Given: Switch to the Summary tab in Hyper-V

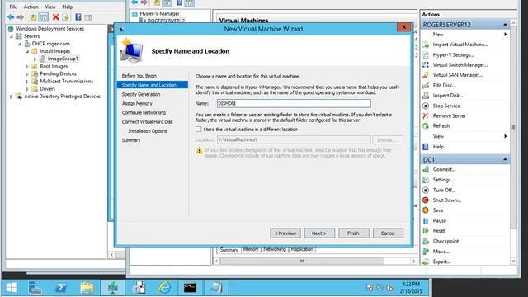Looking at the screenshot, I should [x=229, y=250].
